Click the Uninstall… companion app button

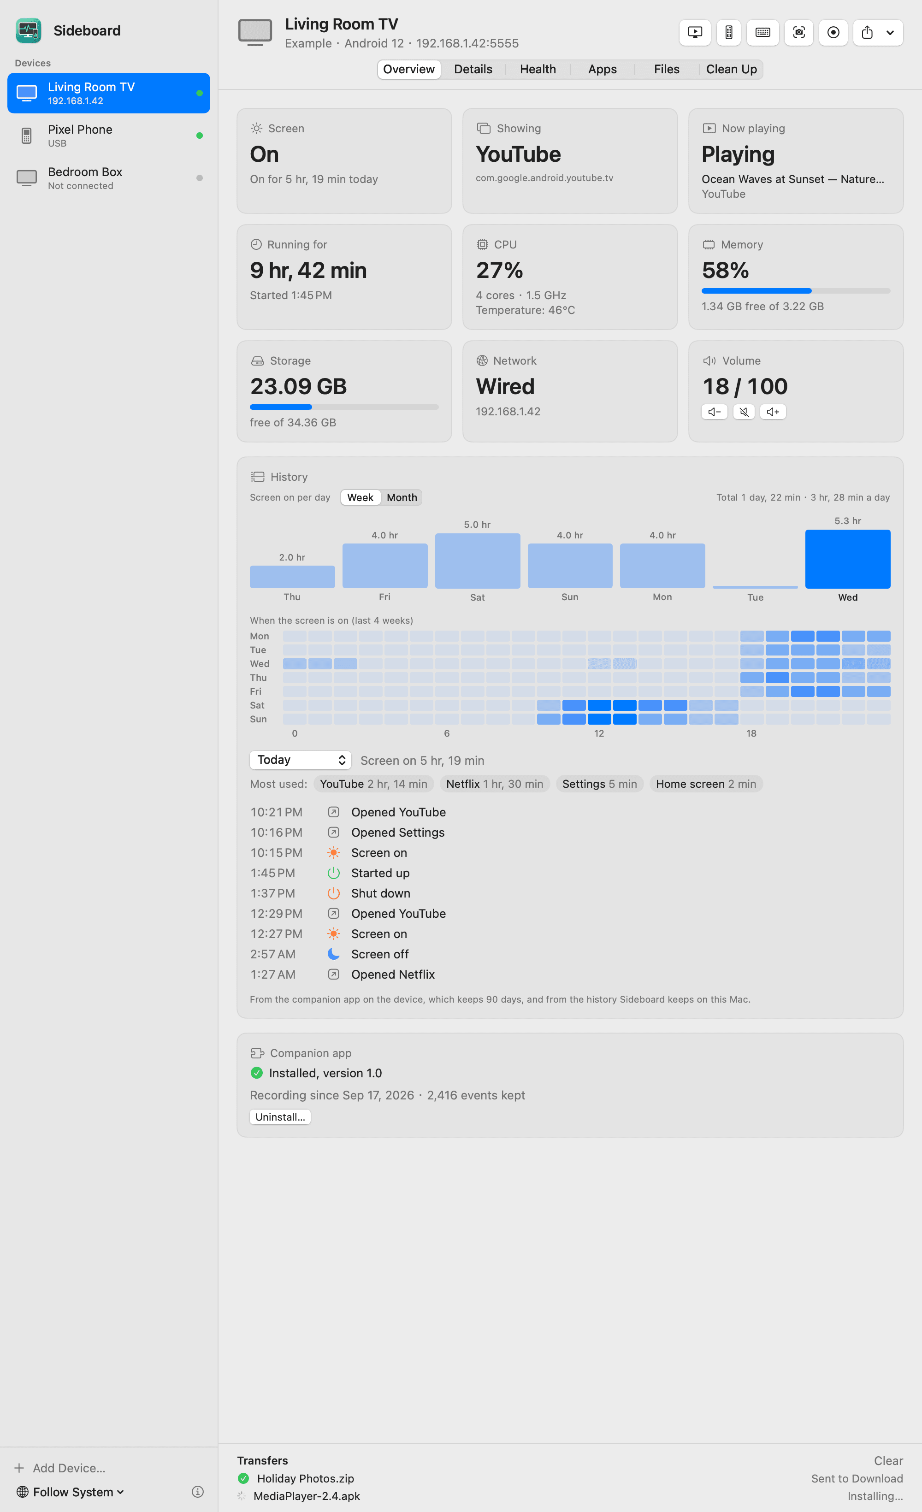click(280, 1117)
